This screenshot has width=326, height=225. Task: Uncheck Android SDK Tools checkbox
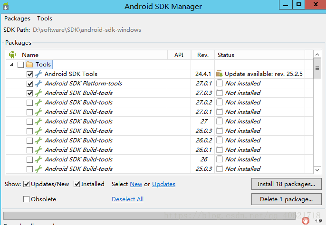pyautogui.click(x=29, y=74)
